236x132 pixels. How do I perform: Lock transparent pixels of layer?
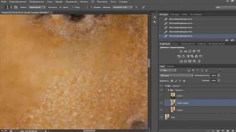click(x=172, y=81)
